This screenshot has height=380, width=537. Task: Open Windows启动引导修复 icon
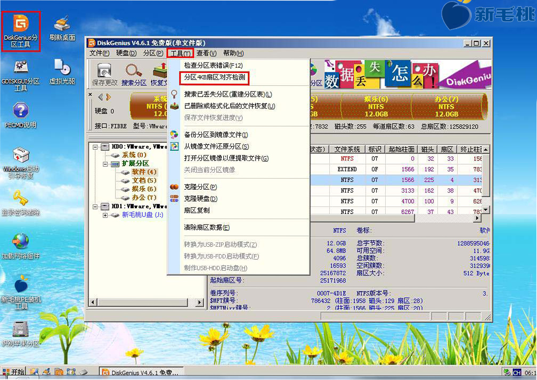coord(21,163)
